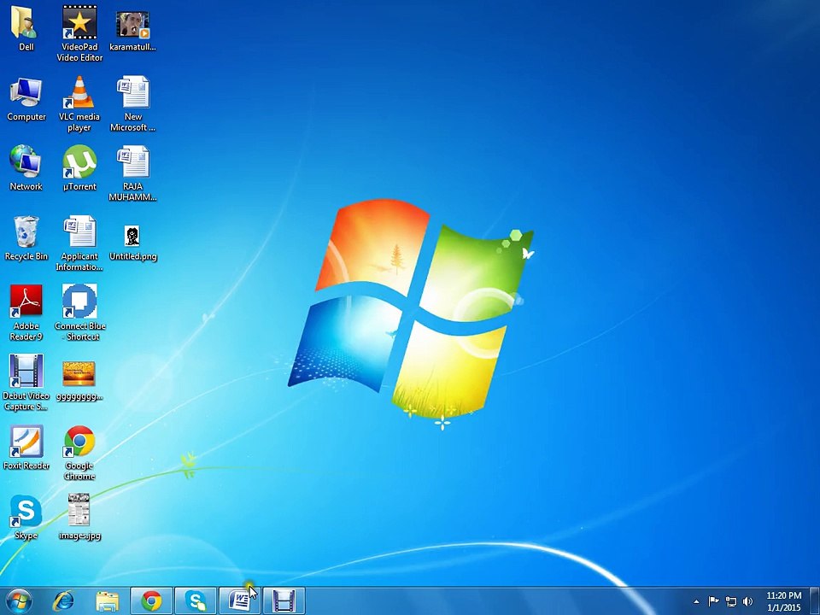Open the Action Center flag icon

[713, 601]
